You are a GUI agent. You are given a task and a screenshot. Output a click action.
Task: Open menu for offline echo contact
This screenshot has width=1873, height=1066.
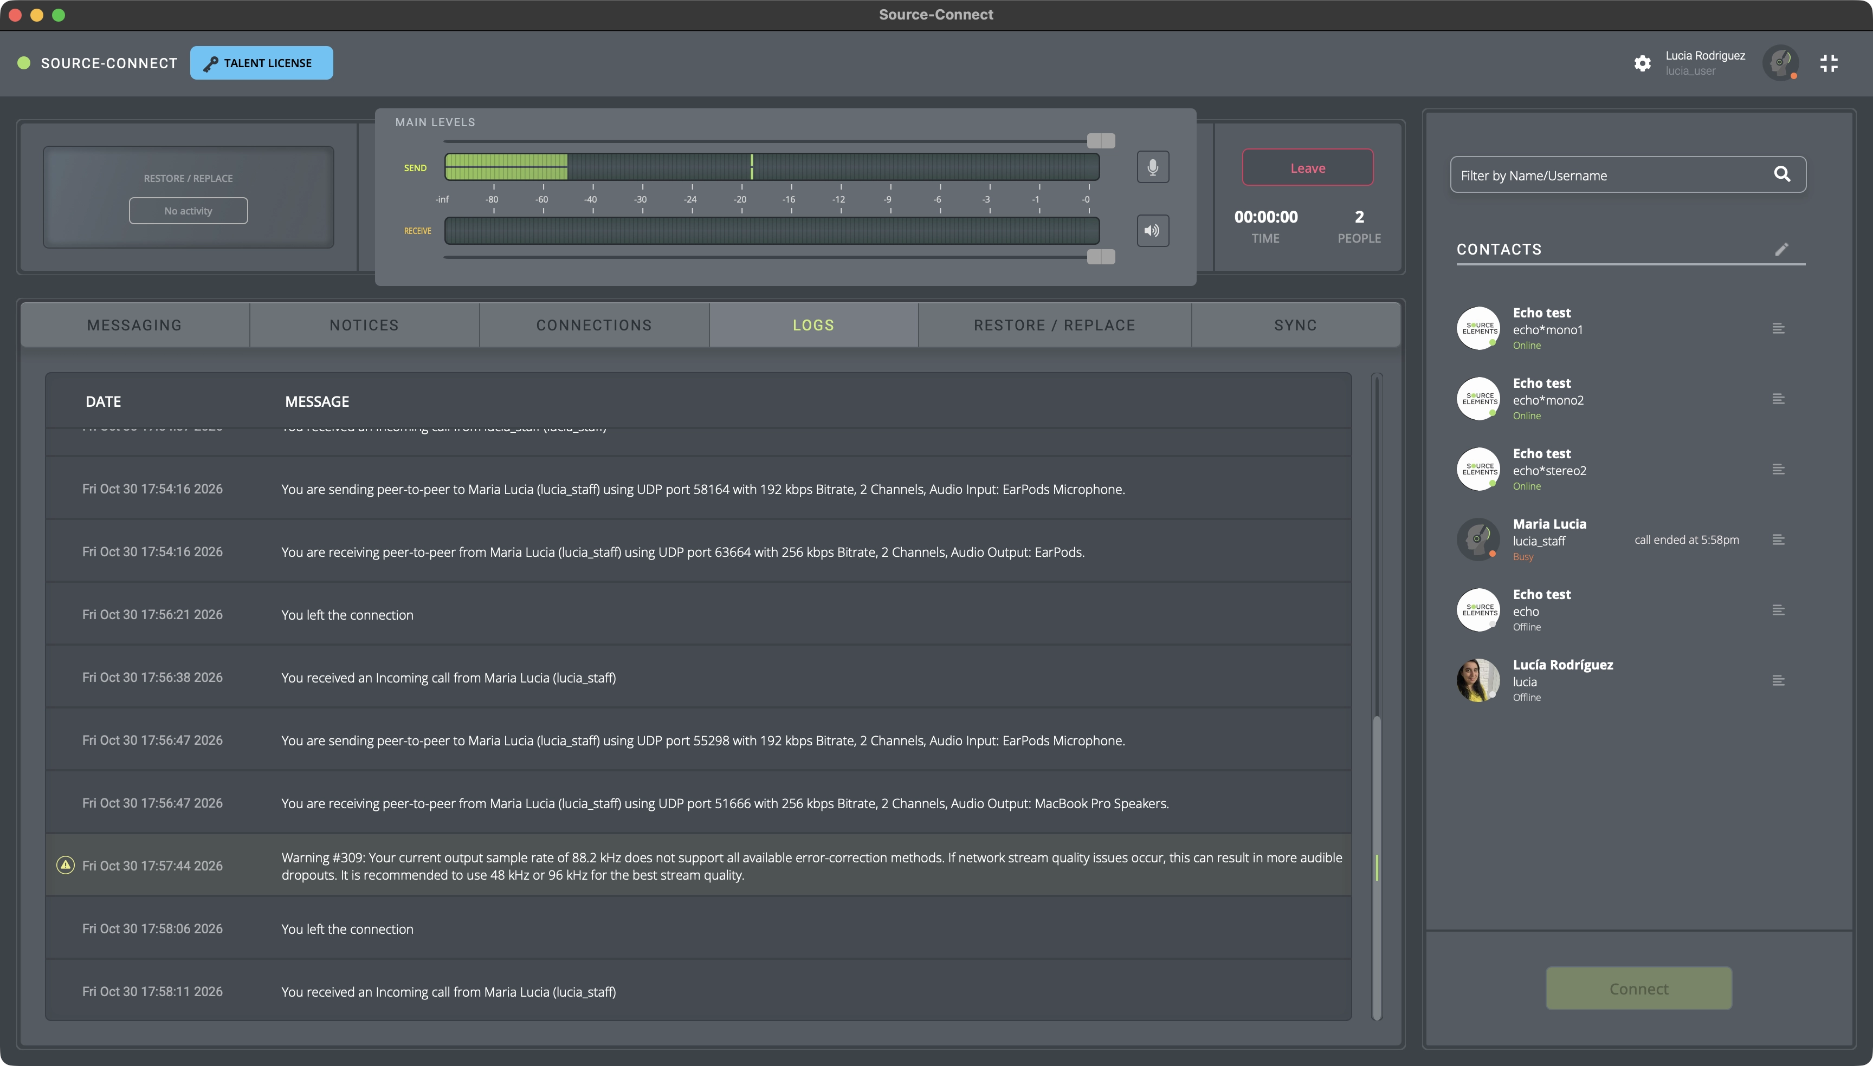pyautogui.click(x=1778, y=609)
